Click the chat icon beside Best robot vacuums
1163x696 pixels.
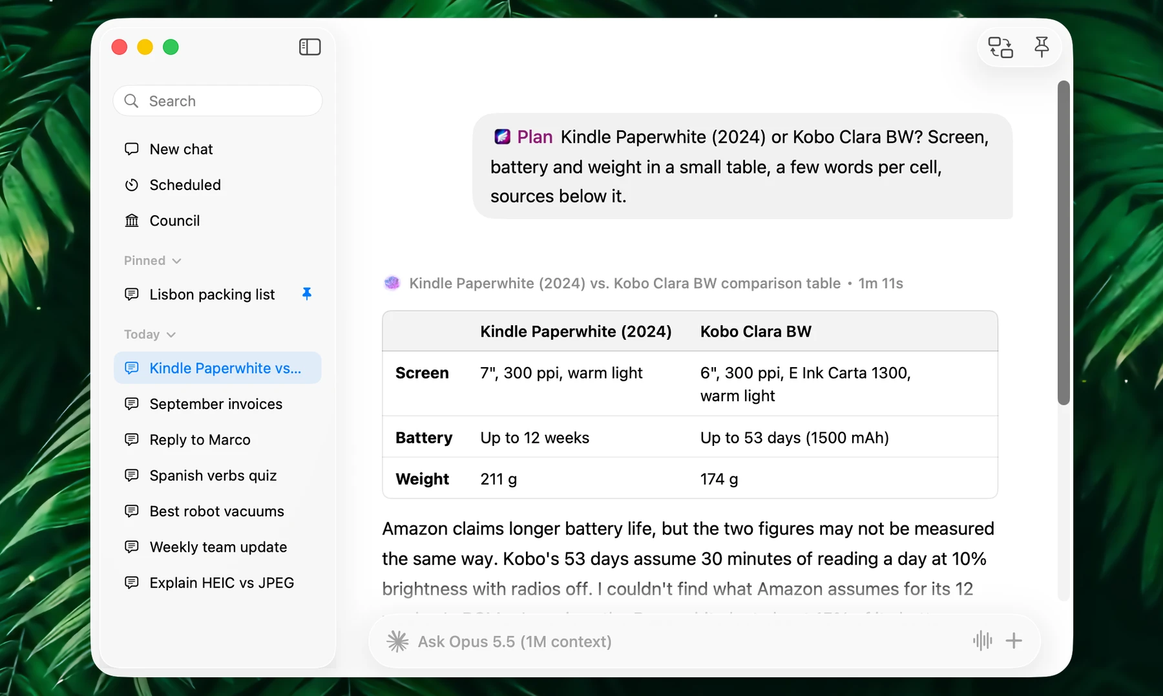coord(132,511)
